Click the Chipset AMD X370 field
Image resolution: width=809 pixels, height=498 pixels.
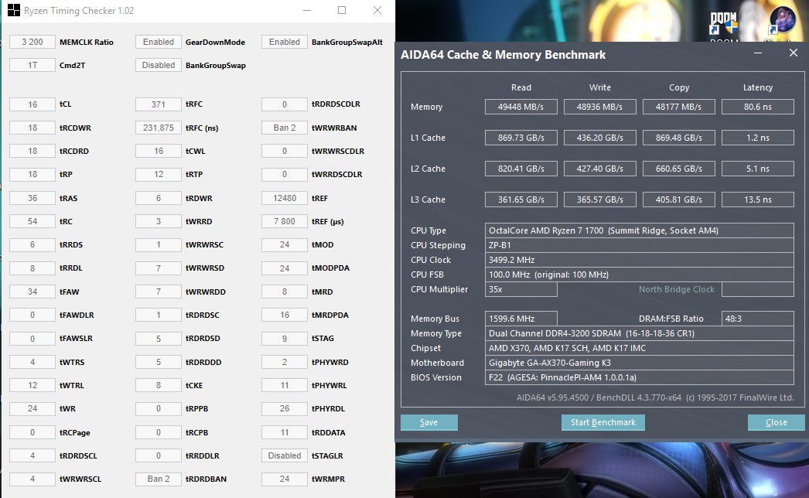coord(640,348)
